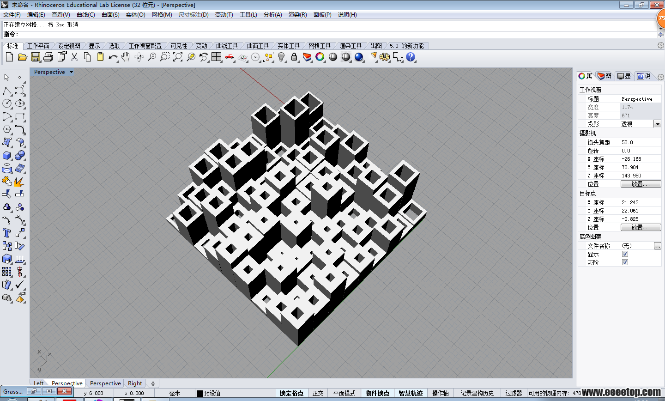Open Help with the question mark icon
The height and width of the screenshot is (401, 665).
coord(411,57)
